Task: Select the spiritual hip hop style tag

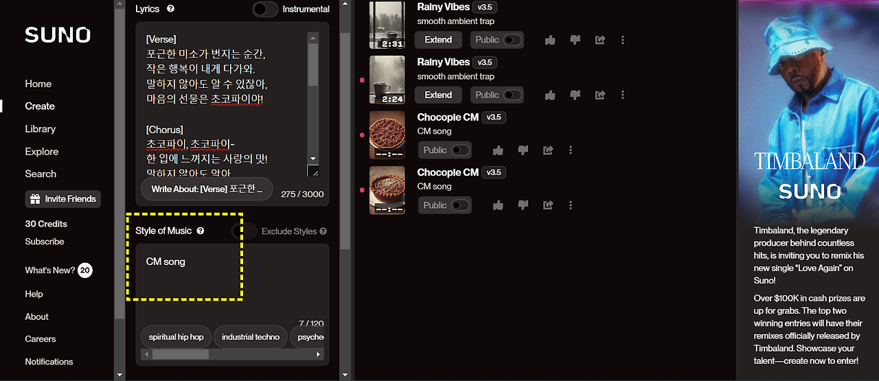Action: tap(176, 337)
